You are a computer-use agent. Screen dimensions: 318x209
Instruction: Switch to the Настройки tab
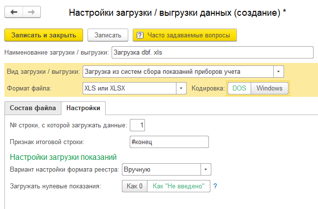tap(84, 108)
